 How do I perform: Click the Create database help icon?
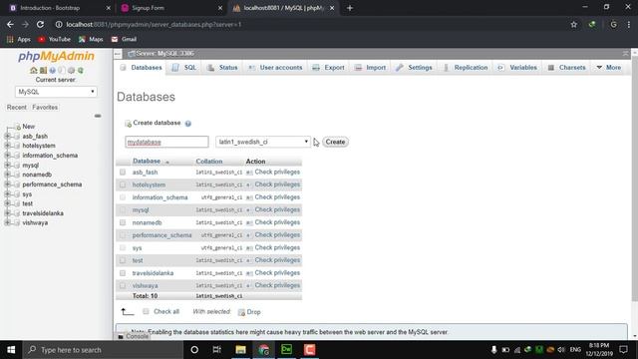[x=188, y=124]
